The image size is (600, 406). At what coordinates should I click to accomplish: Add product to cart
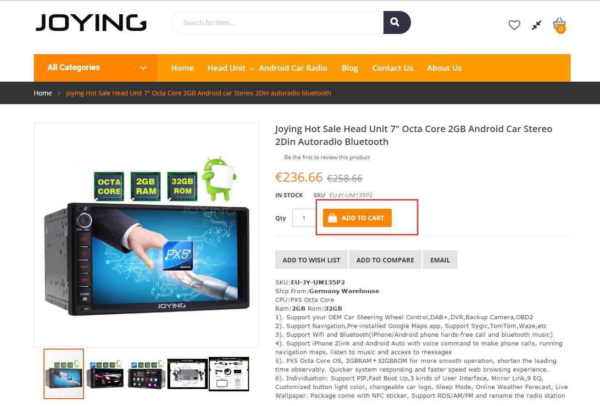coord(357,218)
